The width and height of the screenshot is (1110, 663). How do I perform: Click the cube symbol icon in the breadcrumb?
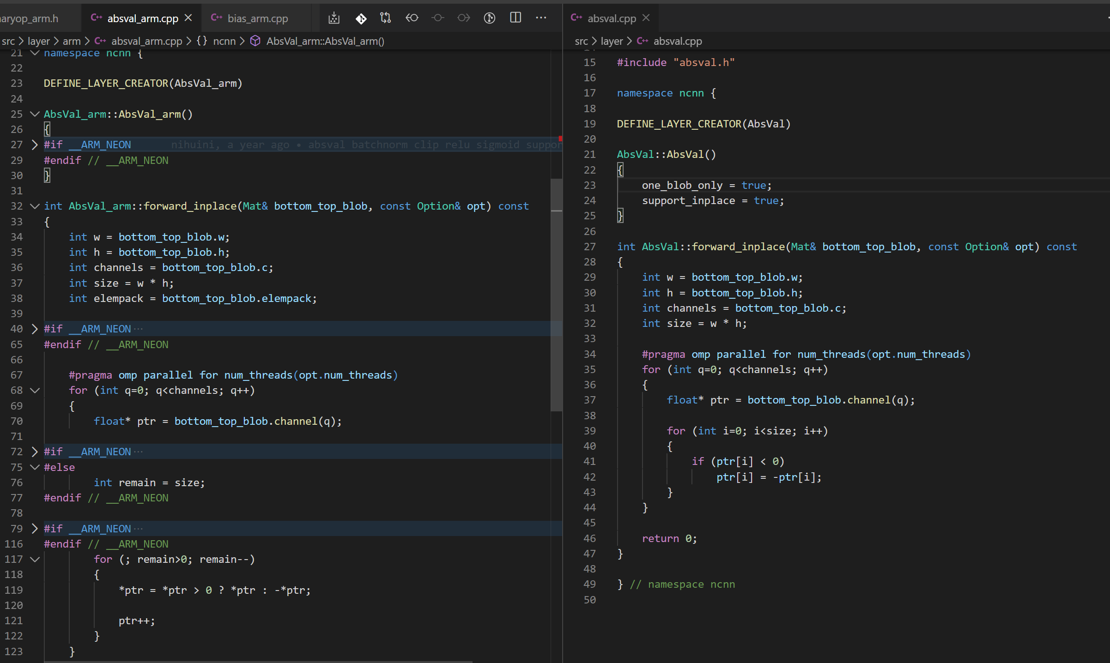click(x=255, y=41)
